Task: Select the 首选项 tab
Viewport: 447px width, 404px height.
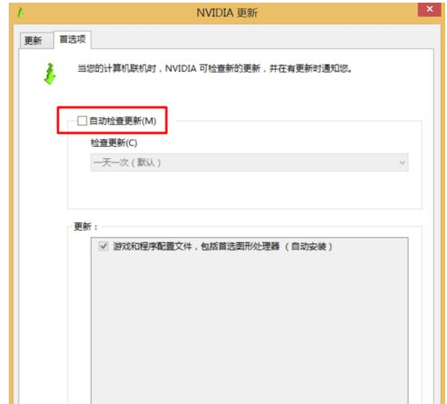Action: pos(72,39)
